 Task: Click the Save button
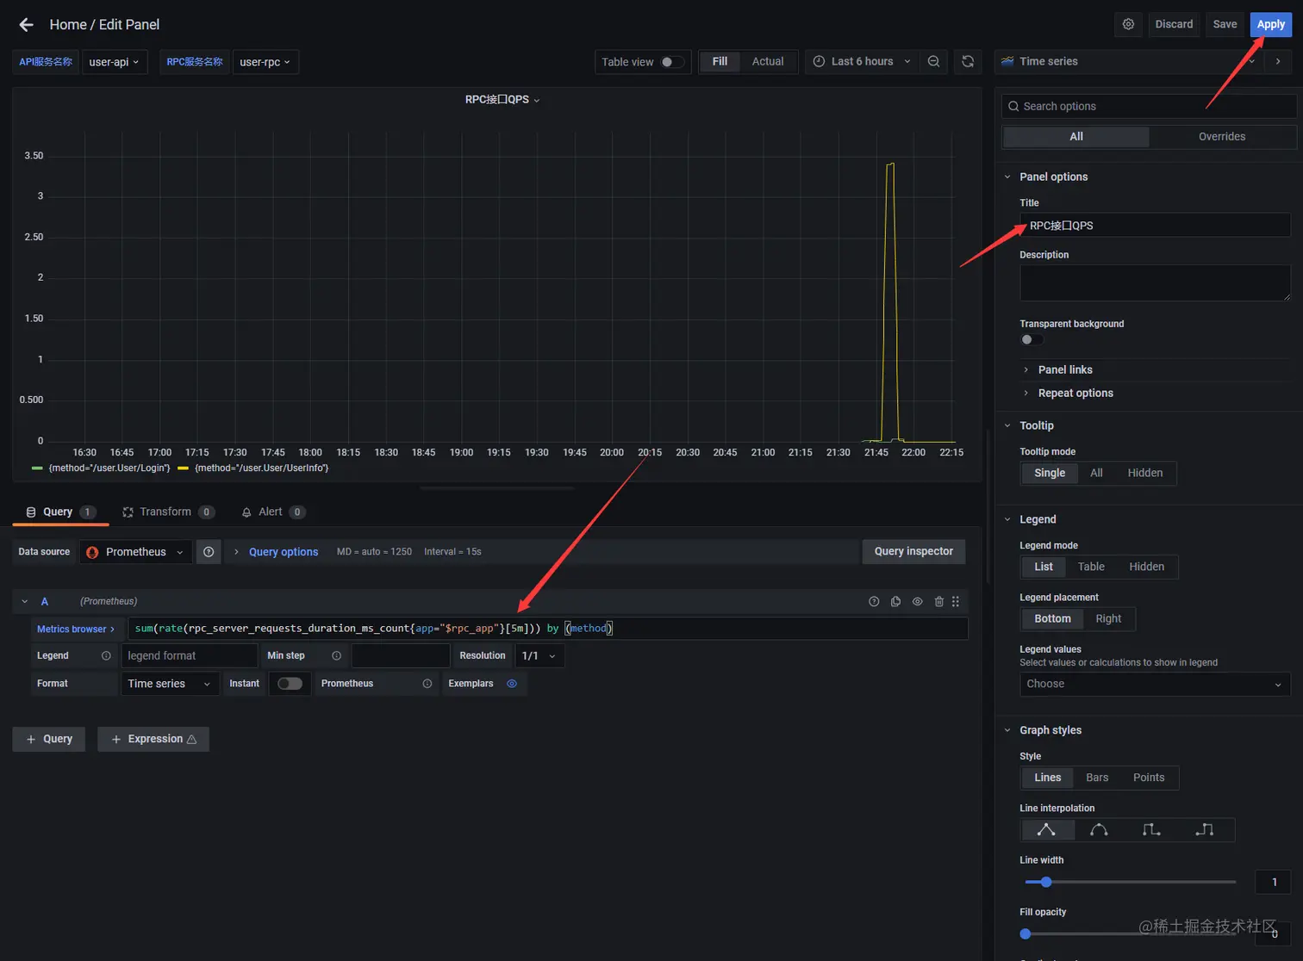click(x=1225, y=24)
